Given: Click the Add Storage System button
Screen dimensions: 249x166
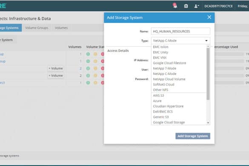Looking at the screenshot, I should 193,136.
